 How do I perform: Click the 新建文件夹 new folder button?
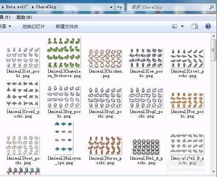(x=67, y=26)
